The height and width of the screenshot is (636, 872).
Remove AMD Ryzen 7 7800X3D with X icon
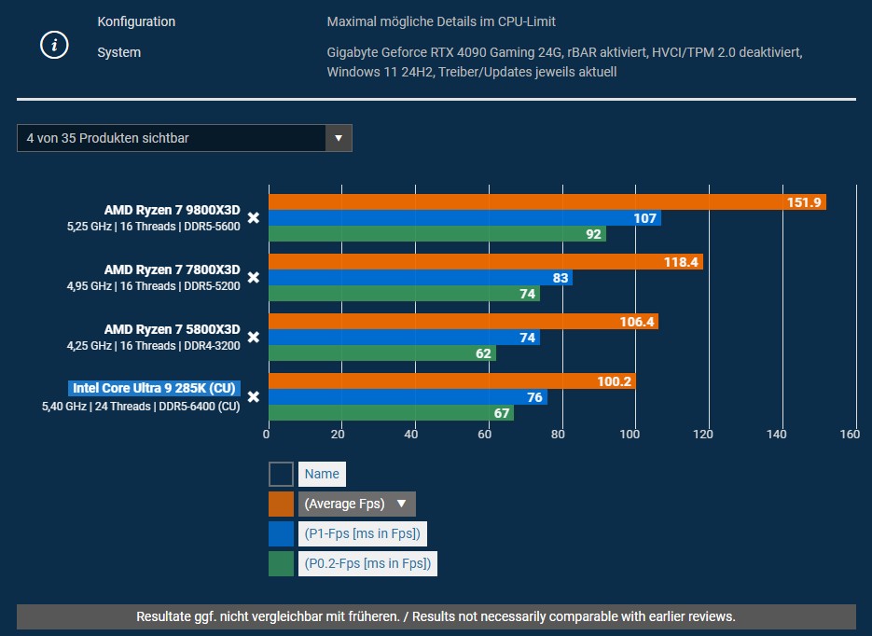tap(254, 277)
